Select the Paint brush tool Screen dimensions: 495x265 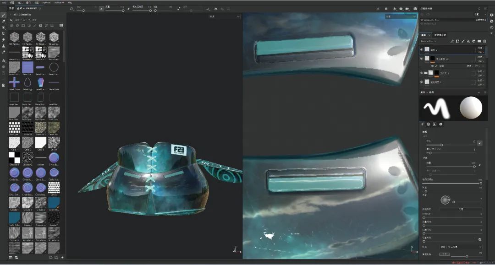4,15
